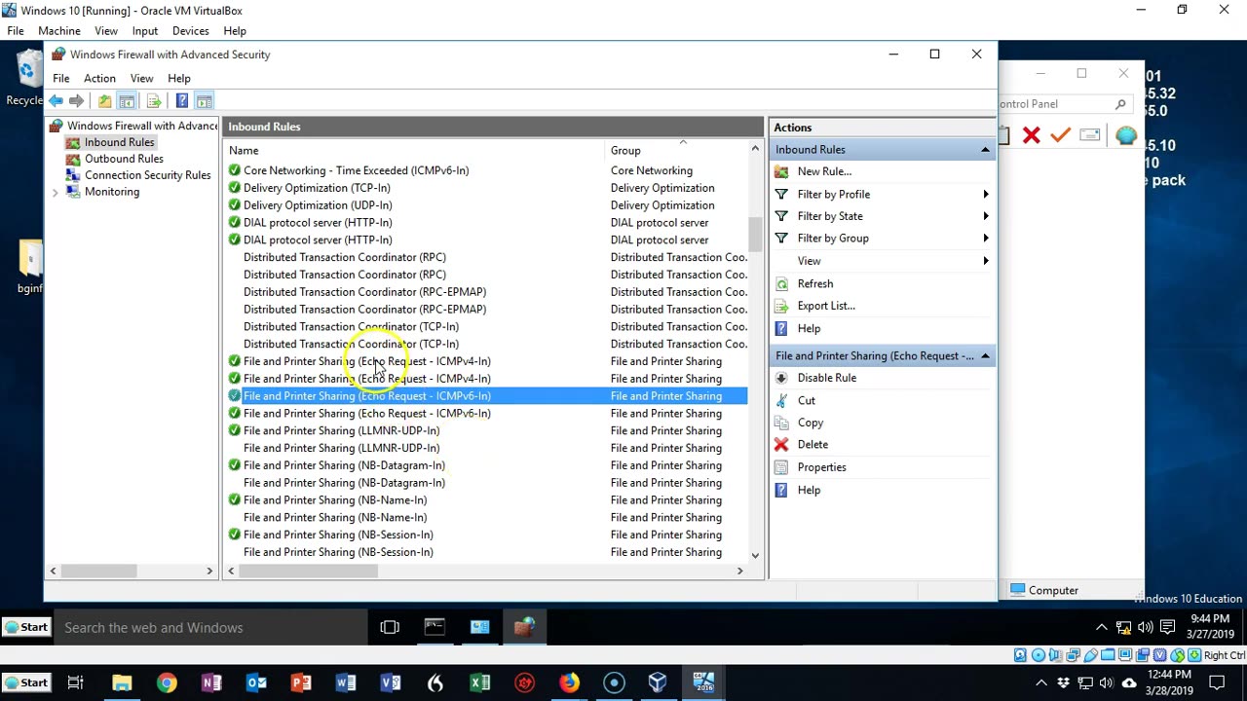Click right arrow of console tree scrollbar
The image size is (1247, 701).
208,571
